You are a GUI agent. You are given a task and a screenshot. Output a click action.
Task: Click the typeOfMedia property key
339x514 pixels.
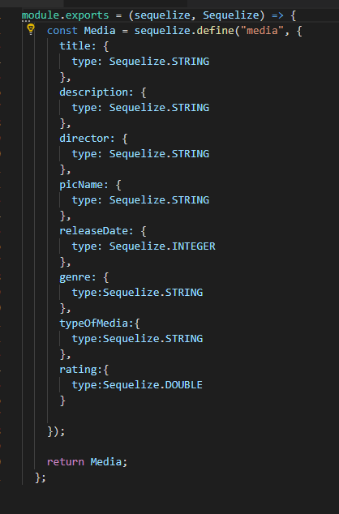coord(93,323)
